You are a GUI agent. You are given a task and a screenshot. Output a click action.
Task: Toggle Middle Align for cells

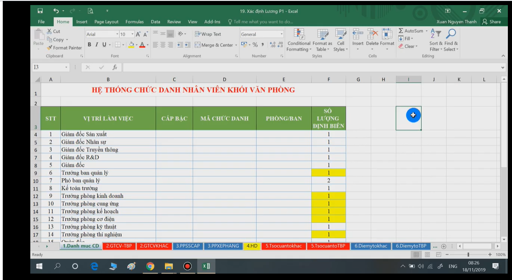(163, 34)
